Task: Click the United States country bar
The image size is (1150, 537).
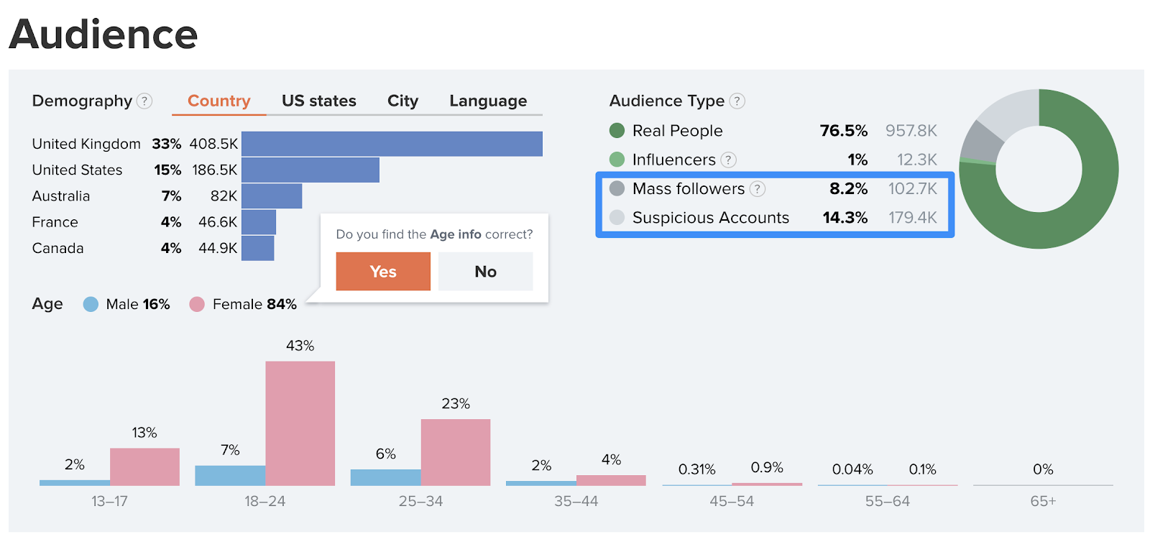Action: click(310, 170)
